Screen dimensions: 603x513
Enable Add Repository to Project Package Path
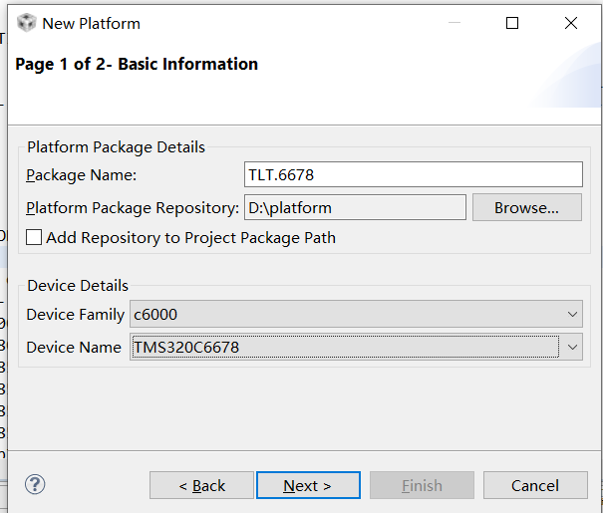click(35, 238)
